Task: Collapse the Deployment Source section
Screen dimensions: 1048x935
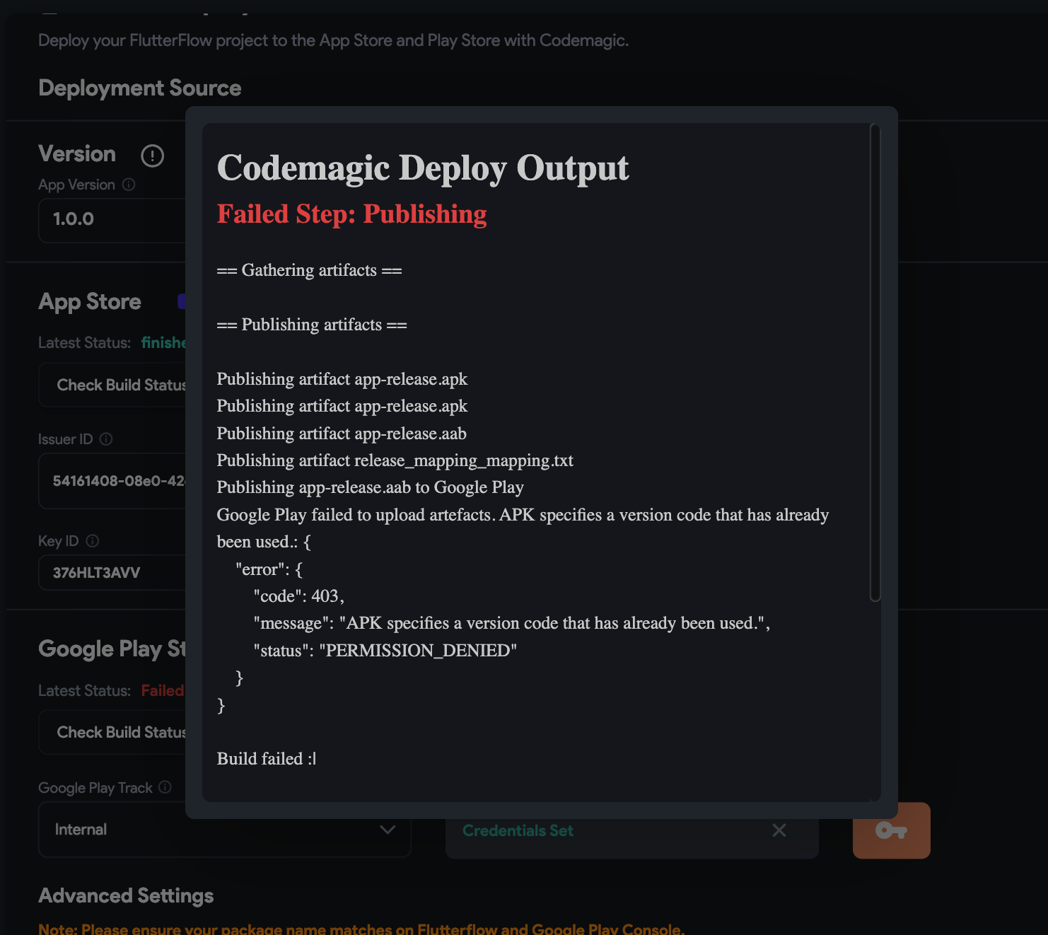Action: pos(140,88)
